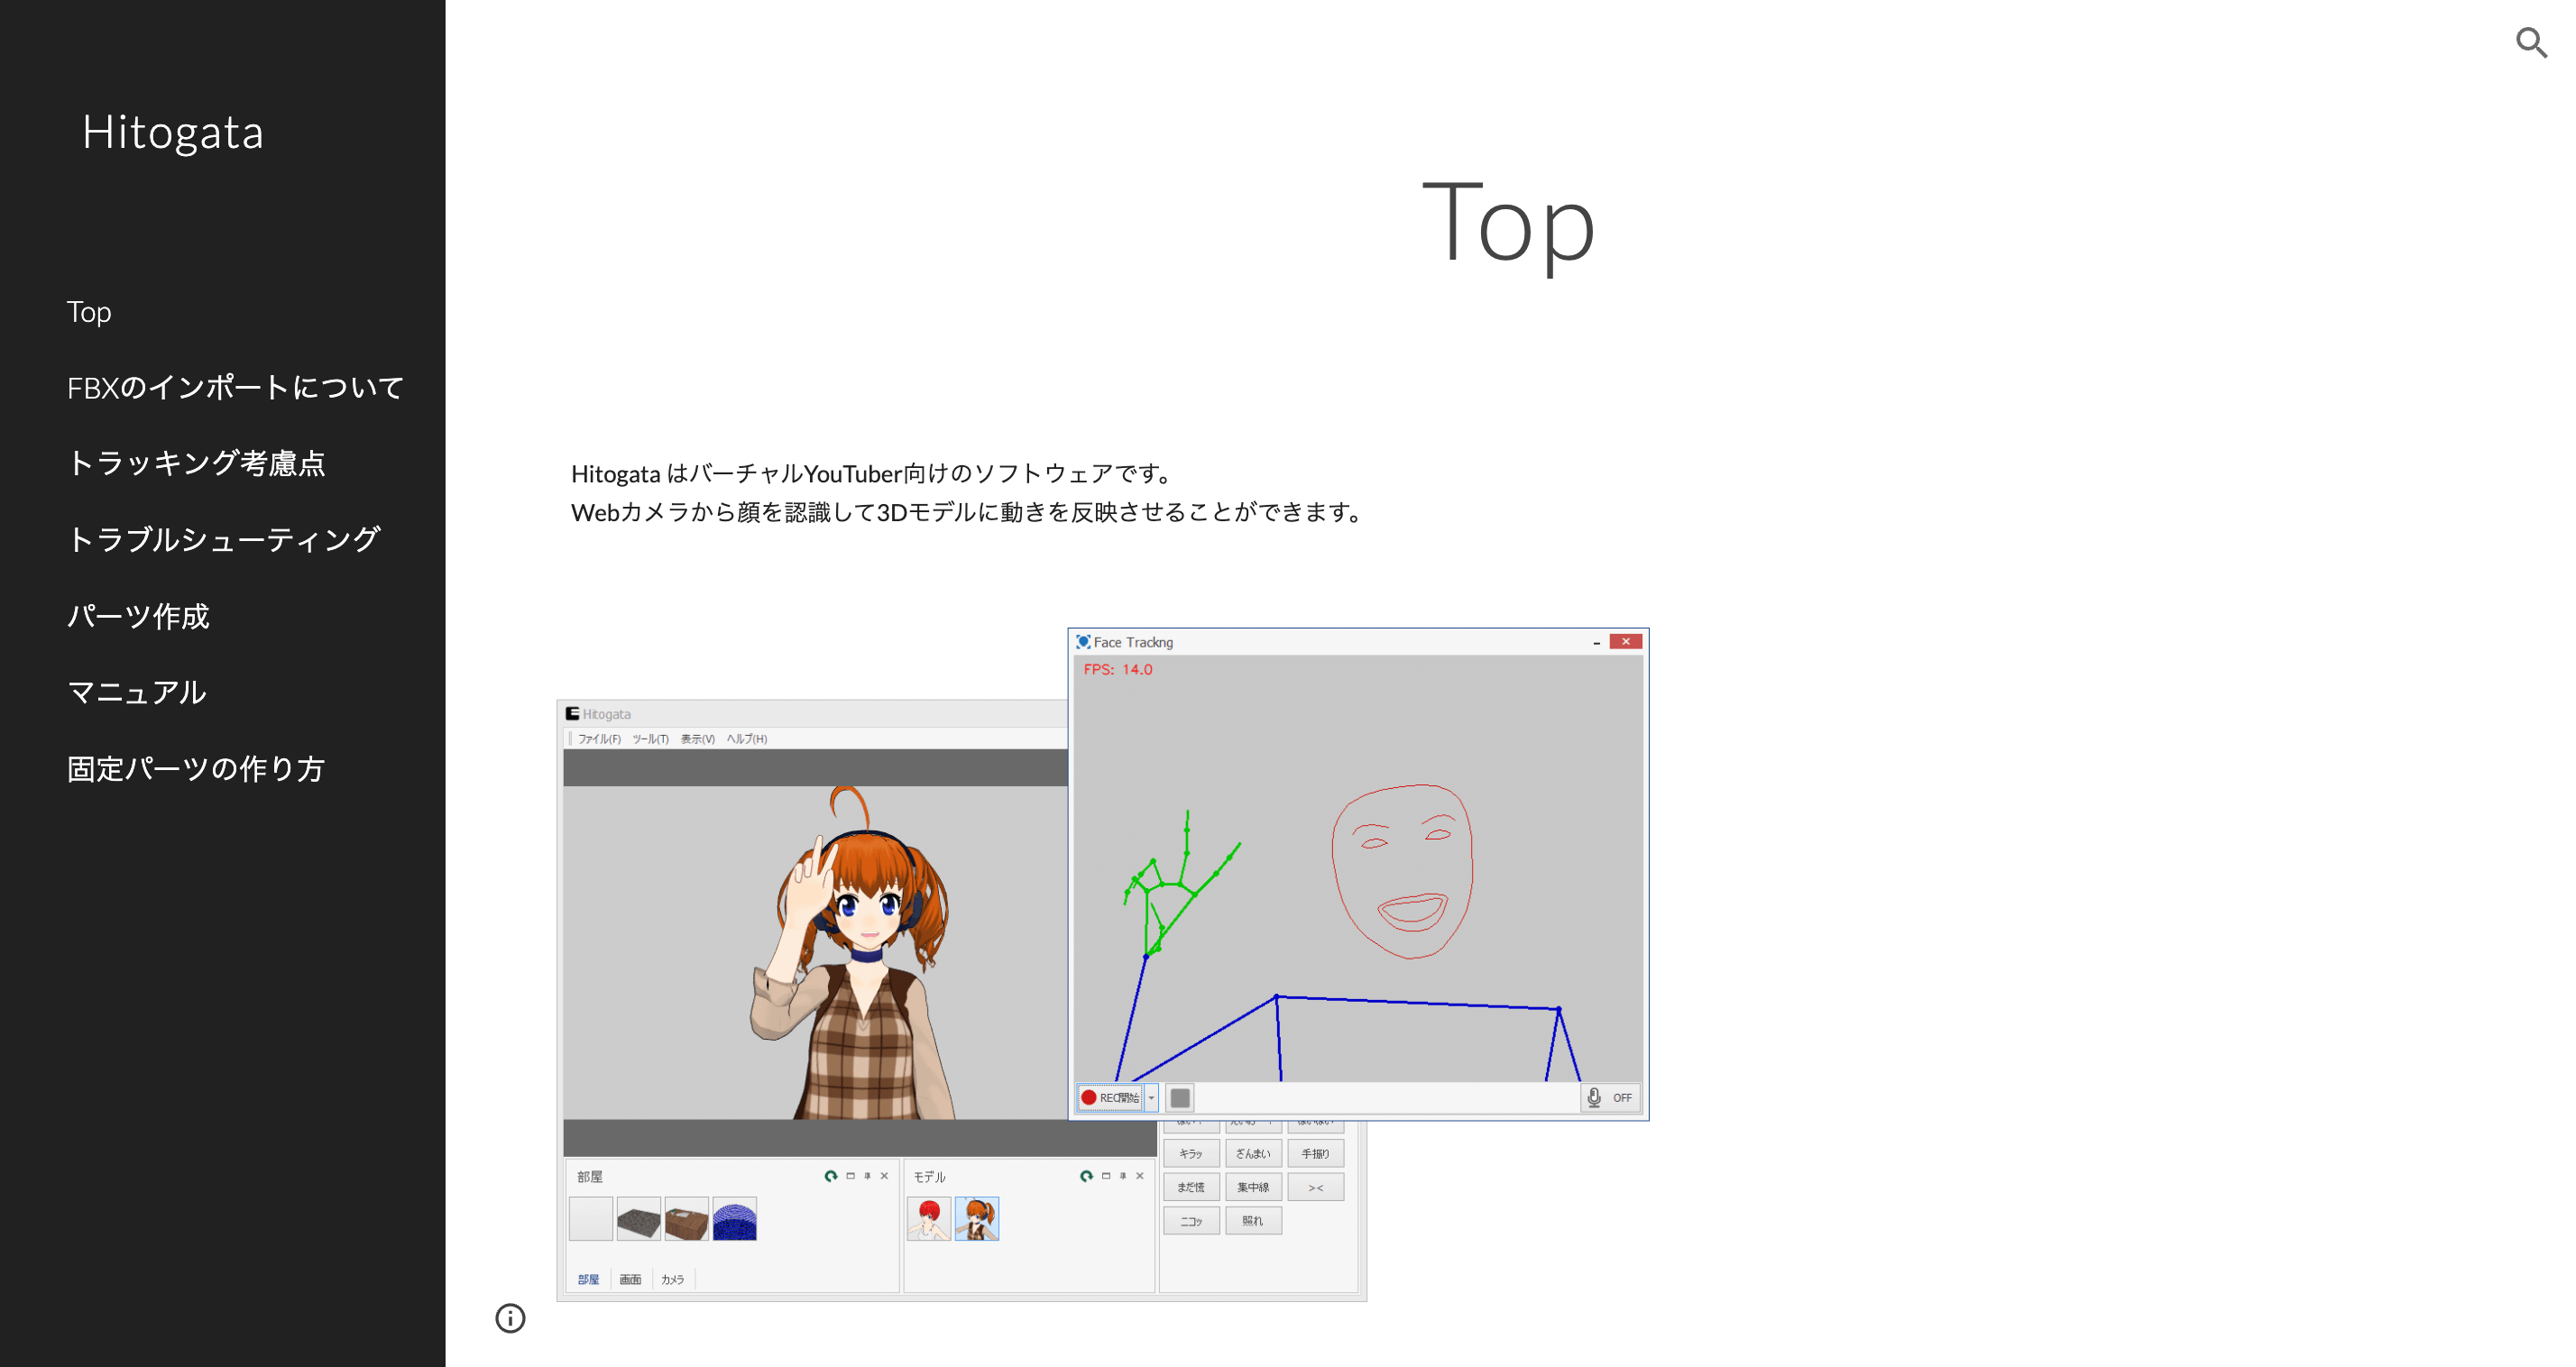Open the ファイル(F) menu
This screenshot has width=2576, height=1367.
coord(599,739)
